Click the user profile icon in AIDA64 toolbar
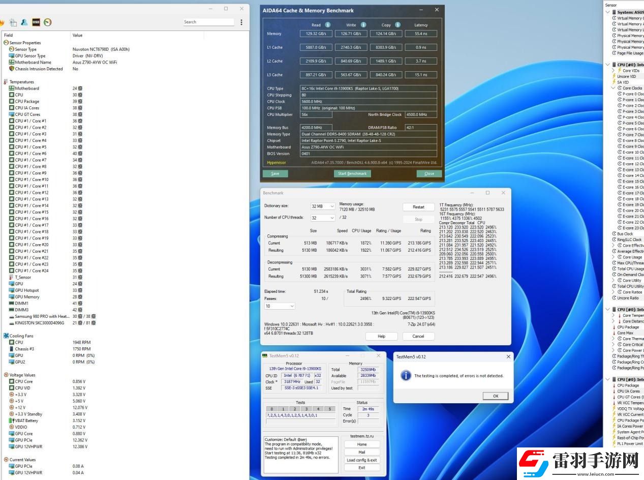Viewport: 644px width, 480px height. coord(24,22)
